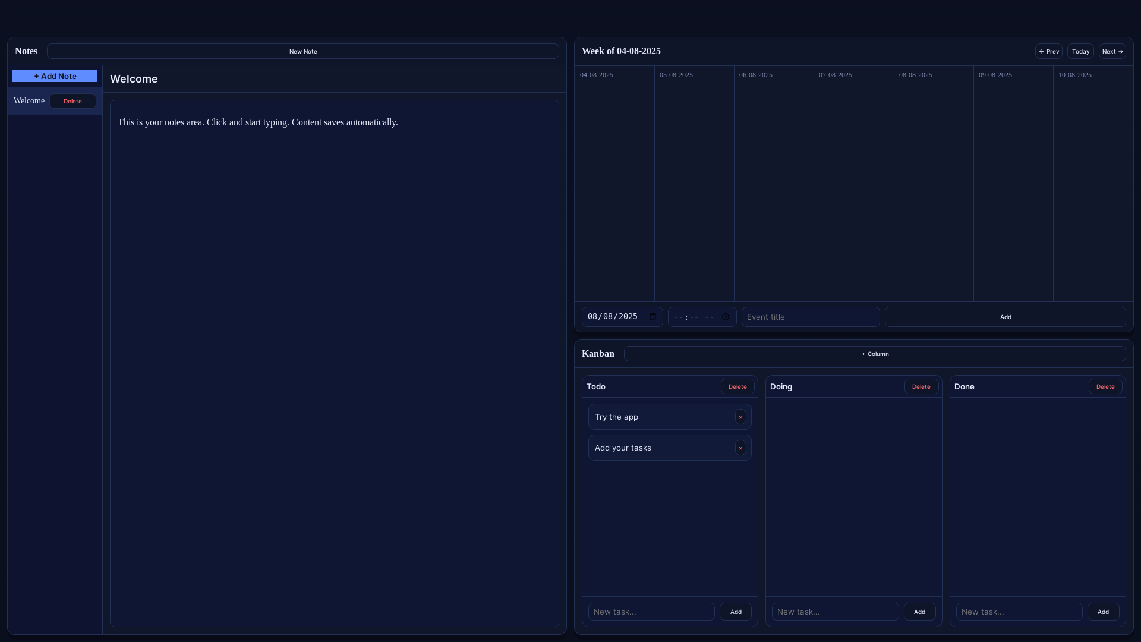Focus New task field in Todo column

[x=651, y=612]
